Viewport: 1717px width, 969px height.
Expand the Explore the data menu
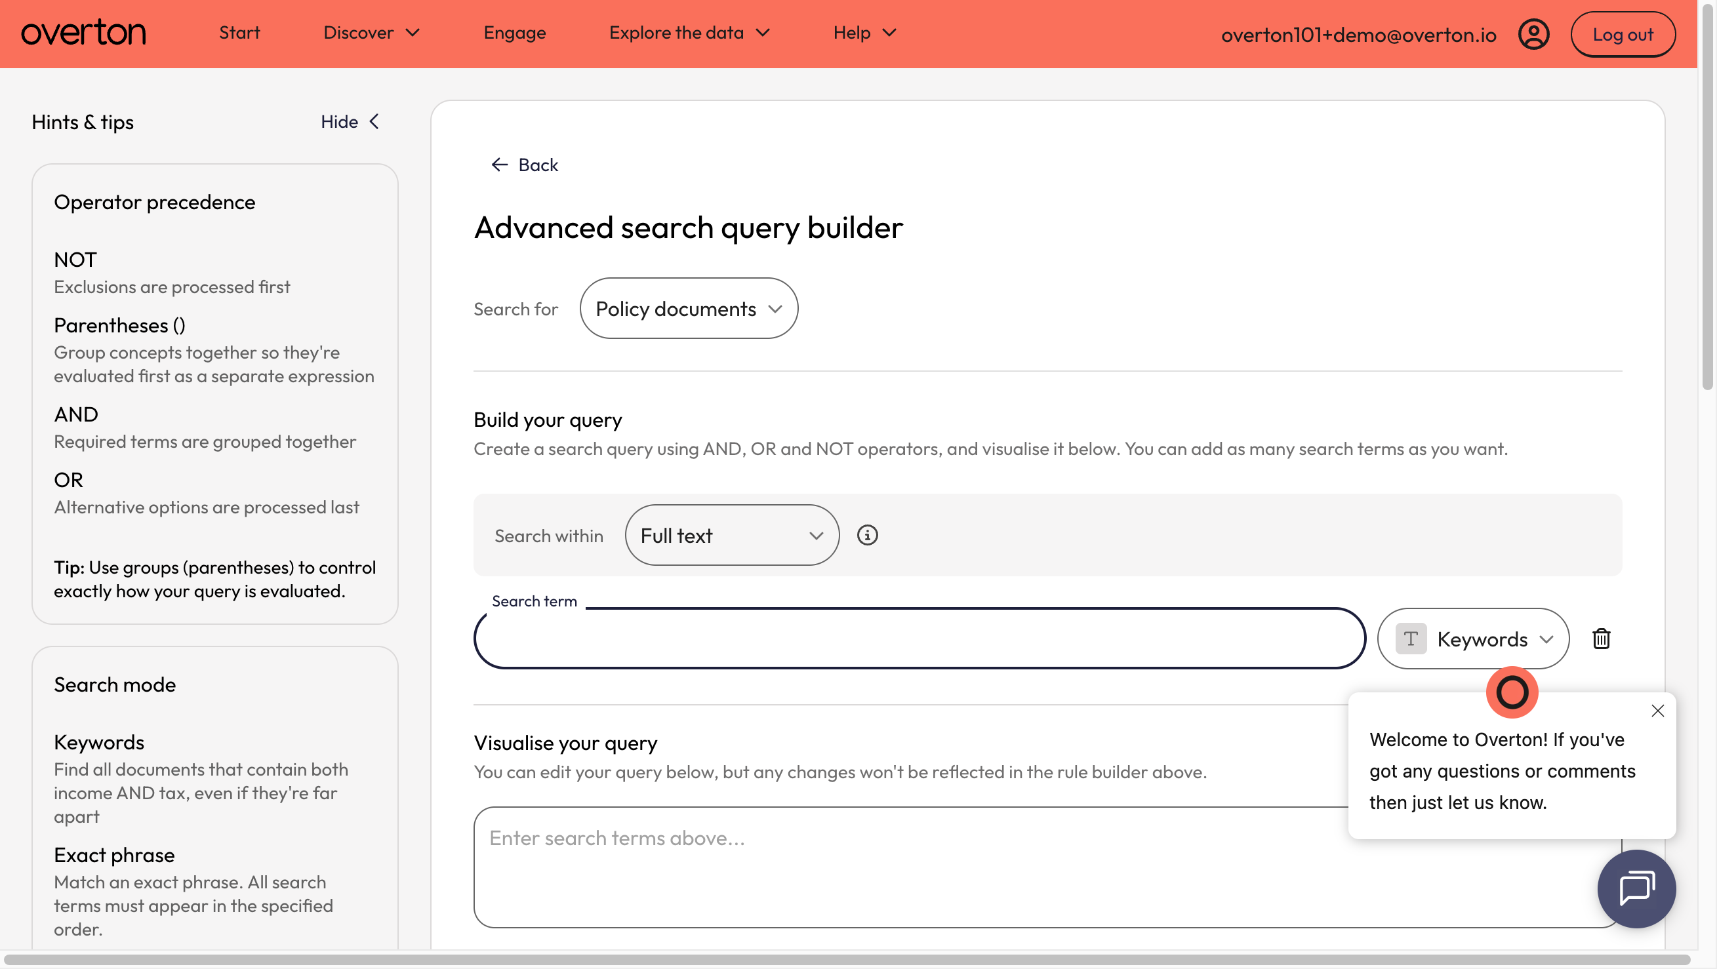(x=690, y=33)
